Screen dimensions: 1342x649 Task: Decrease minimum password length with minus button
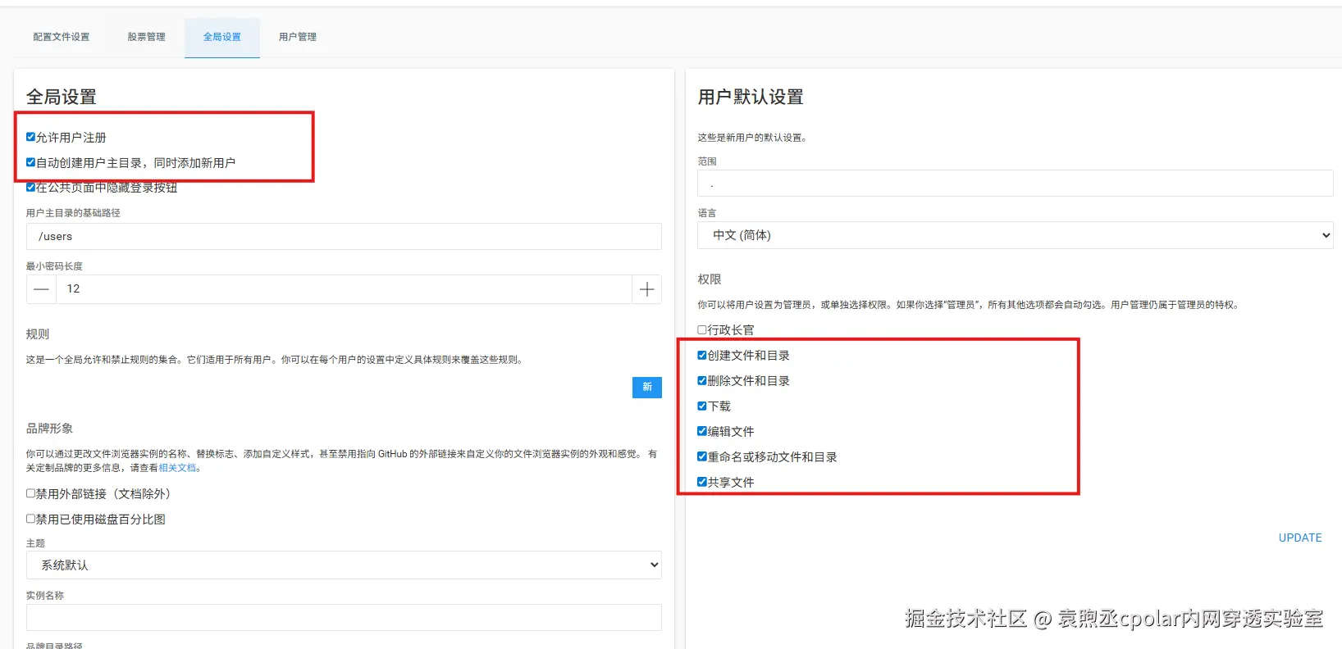(41, 289)
